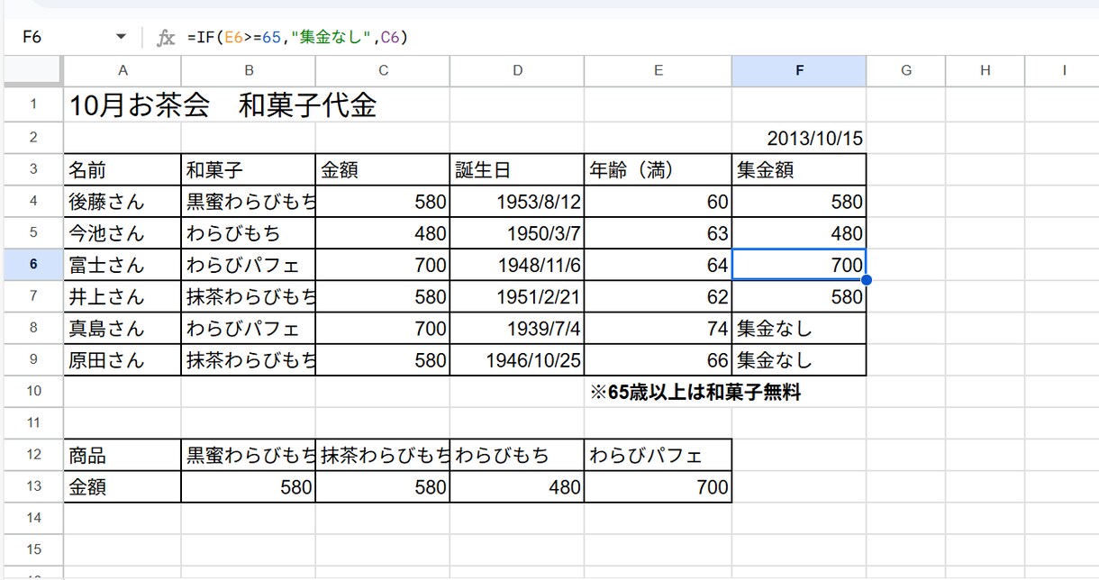1099x580 pixels.
Task: Select row 13 header
Action: click(33, 487)
